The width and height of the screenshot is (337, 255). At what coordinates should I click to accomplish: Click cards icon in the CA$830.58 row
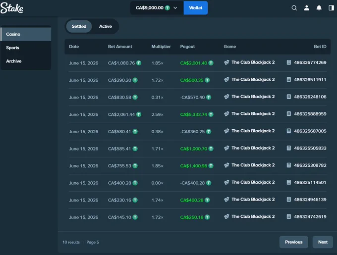pyautogui.click(x=226, y=97)
